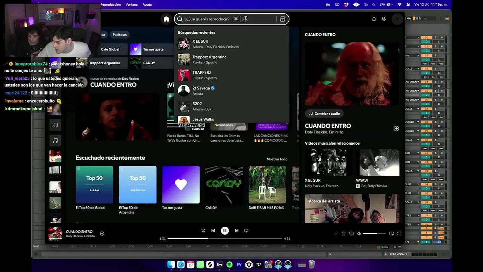
Task: Solo Ableton track 26
Action: 435,100
